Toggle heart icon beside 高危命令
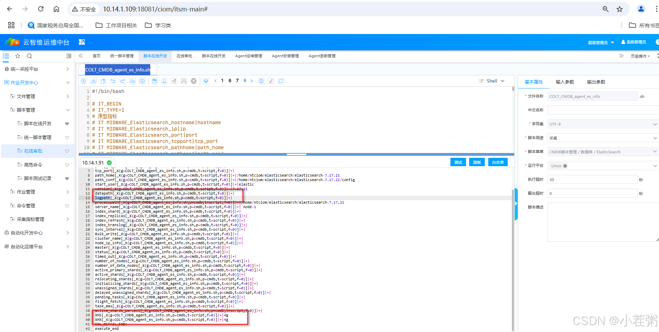Screen dimensions: 659x332 (x=67, y=164)
